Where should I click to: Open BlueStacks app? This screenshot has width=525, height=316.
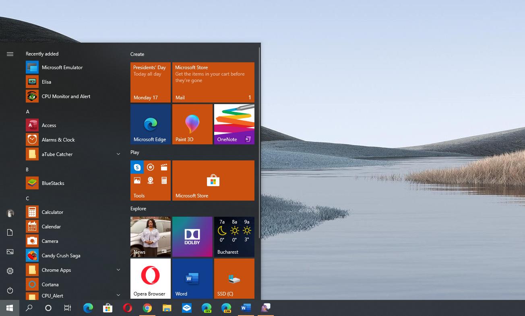click(73, 183)
